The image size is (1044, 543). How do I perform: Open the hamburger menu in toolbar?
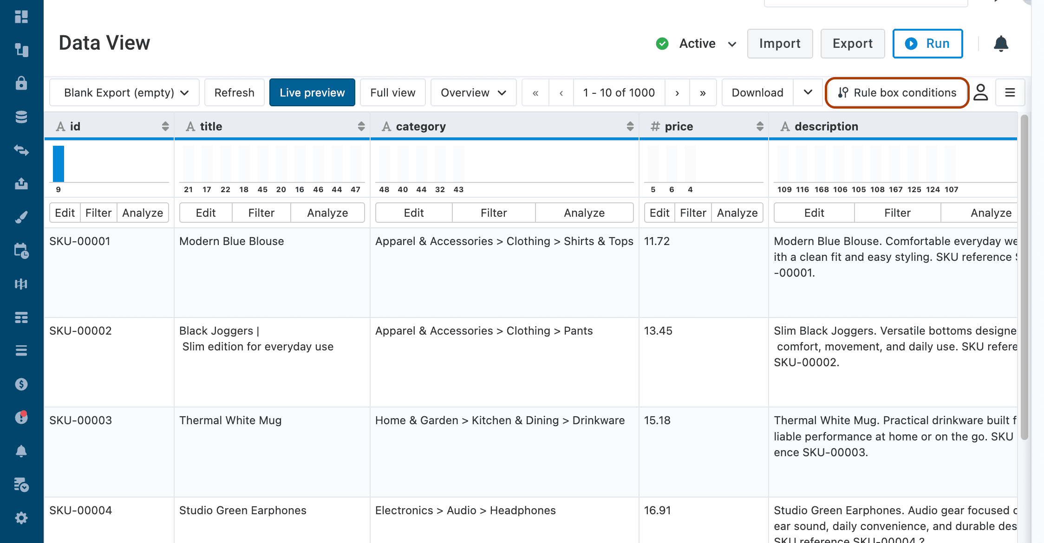click(1010, 92)
